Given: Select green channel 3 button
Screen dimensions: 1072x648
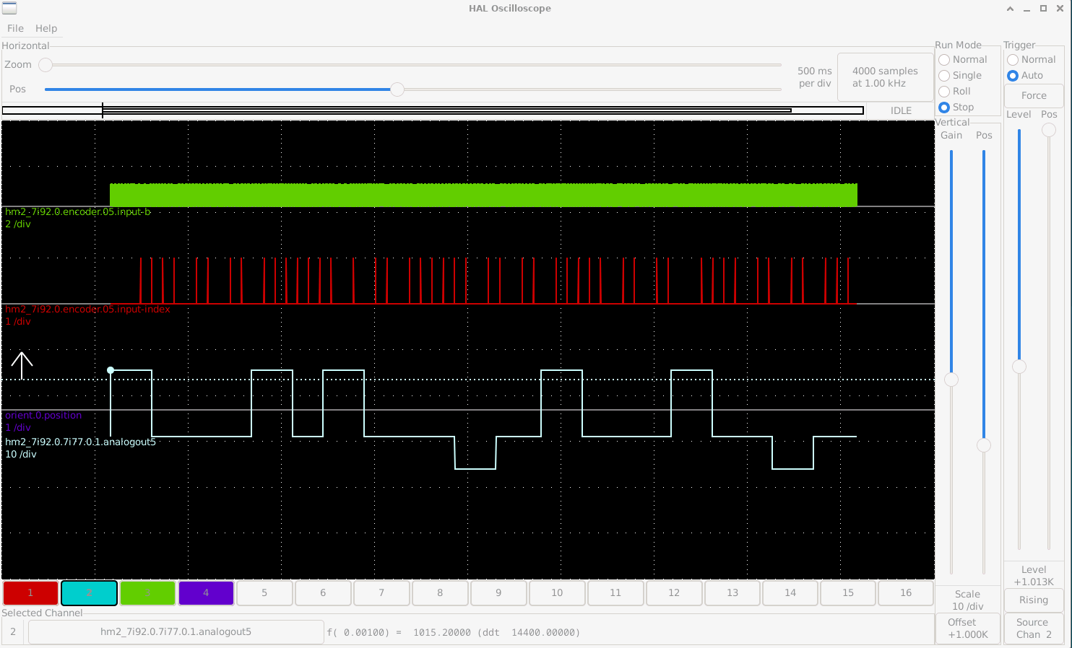Looking at the screenshot, I should [147, 593].
